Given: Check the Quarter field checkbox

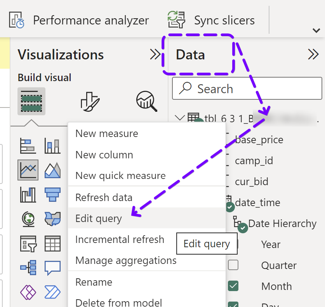Looking at the screenshot, I should pos(233,265).
